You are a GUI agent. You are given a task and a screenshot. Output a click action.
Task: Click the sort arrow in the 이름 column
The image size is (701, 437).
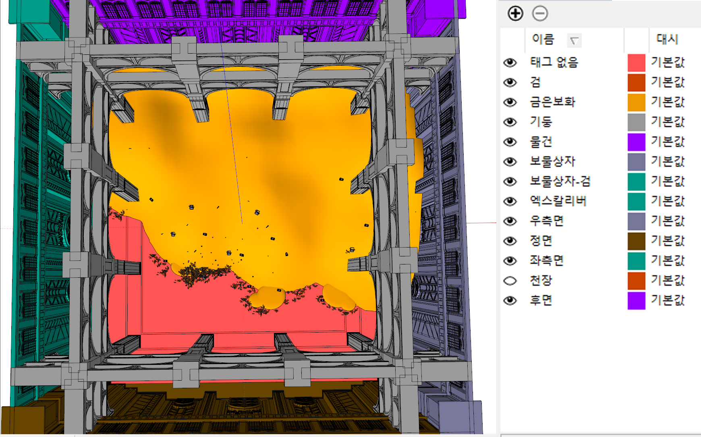click(x=574, y=40)
